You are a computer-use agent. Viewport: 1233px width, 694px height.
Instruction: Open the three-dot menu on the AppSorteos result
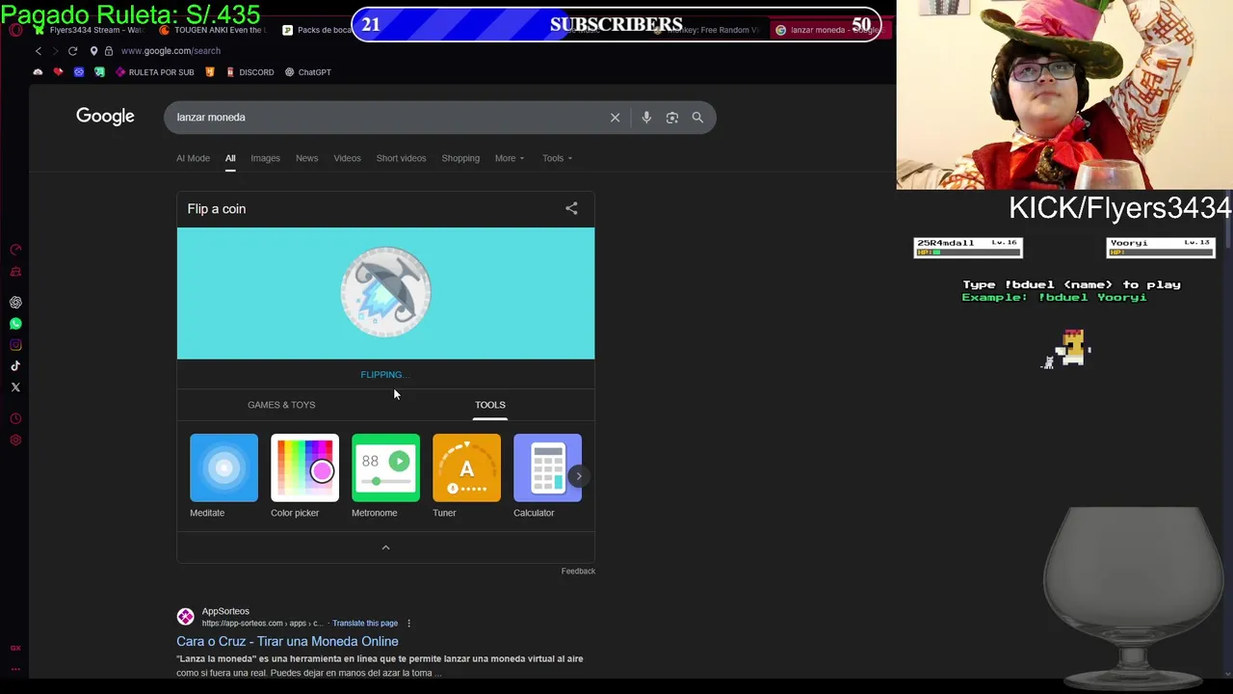(x=408, y=624)
